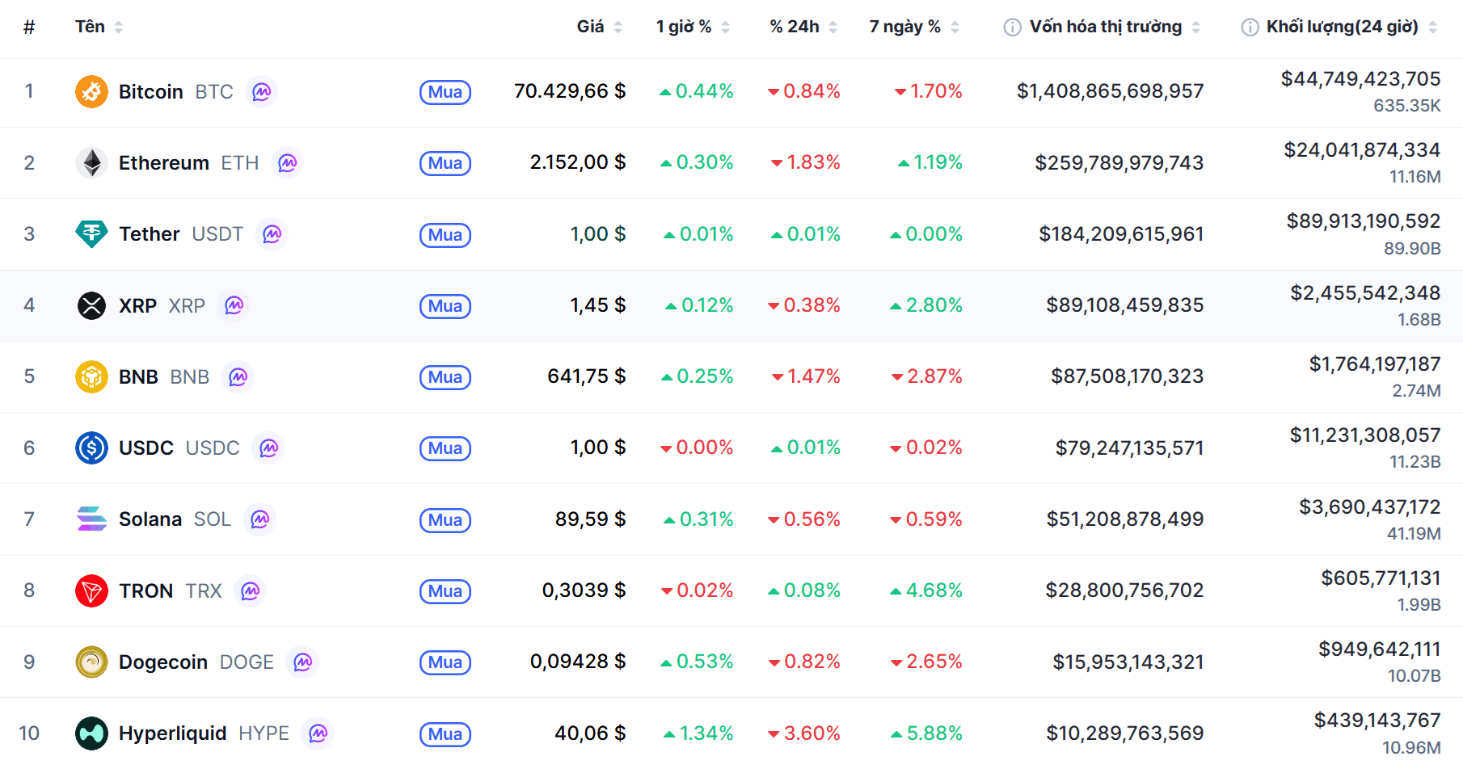Open the purple badge icon next to DOGE
The height and width of the screenshot is (769, 1463).
point(302,662)
